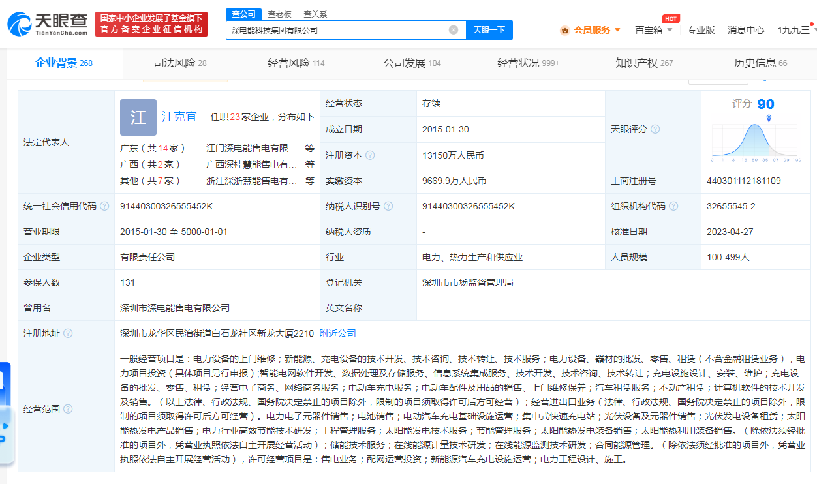Click the 国家中小企业发展子基金旗下 banner

tap(151, 24)
